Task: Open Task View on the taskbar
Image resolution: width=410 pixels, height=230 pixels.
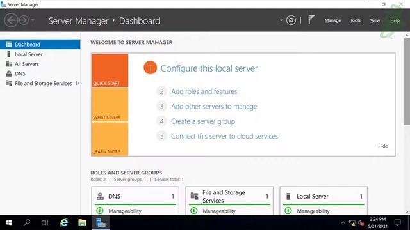Action: [45, 222]
